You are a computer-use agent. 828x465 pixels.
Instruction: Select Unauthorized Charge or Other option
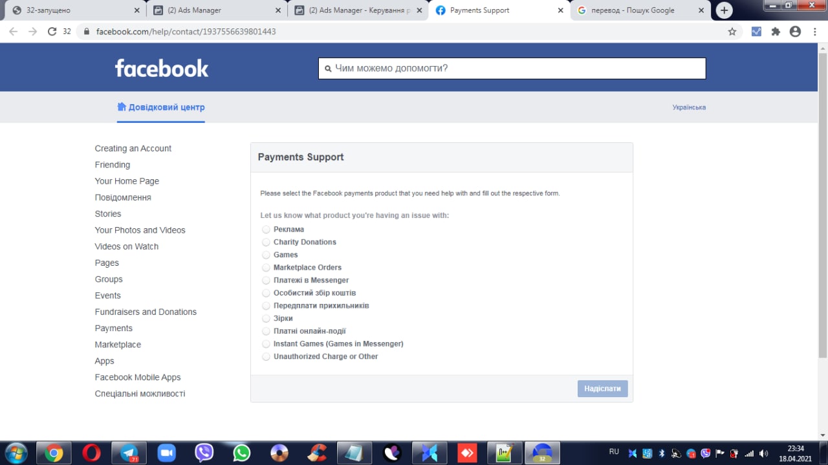coord(266,356)
